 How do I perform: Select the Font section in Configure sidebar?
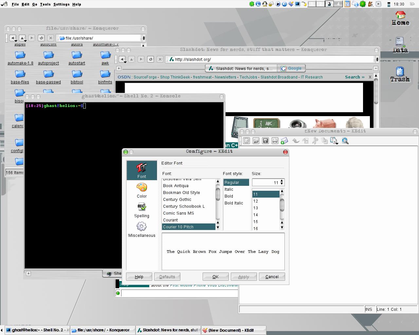pos(142,170)
